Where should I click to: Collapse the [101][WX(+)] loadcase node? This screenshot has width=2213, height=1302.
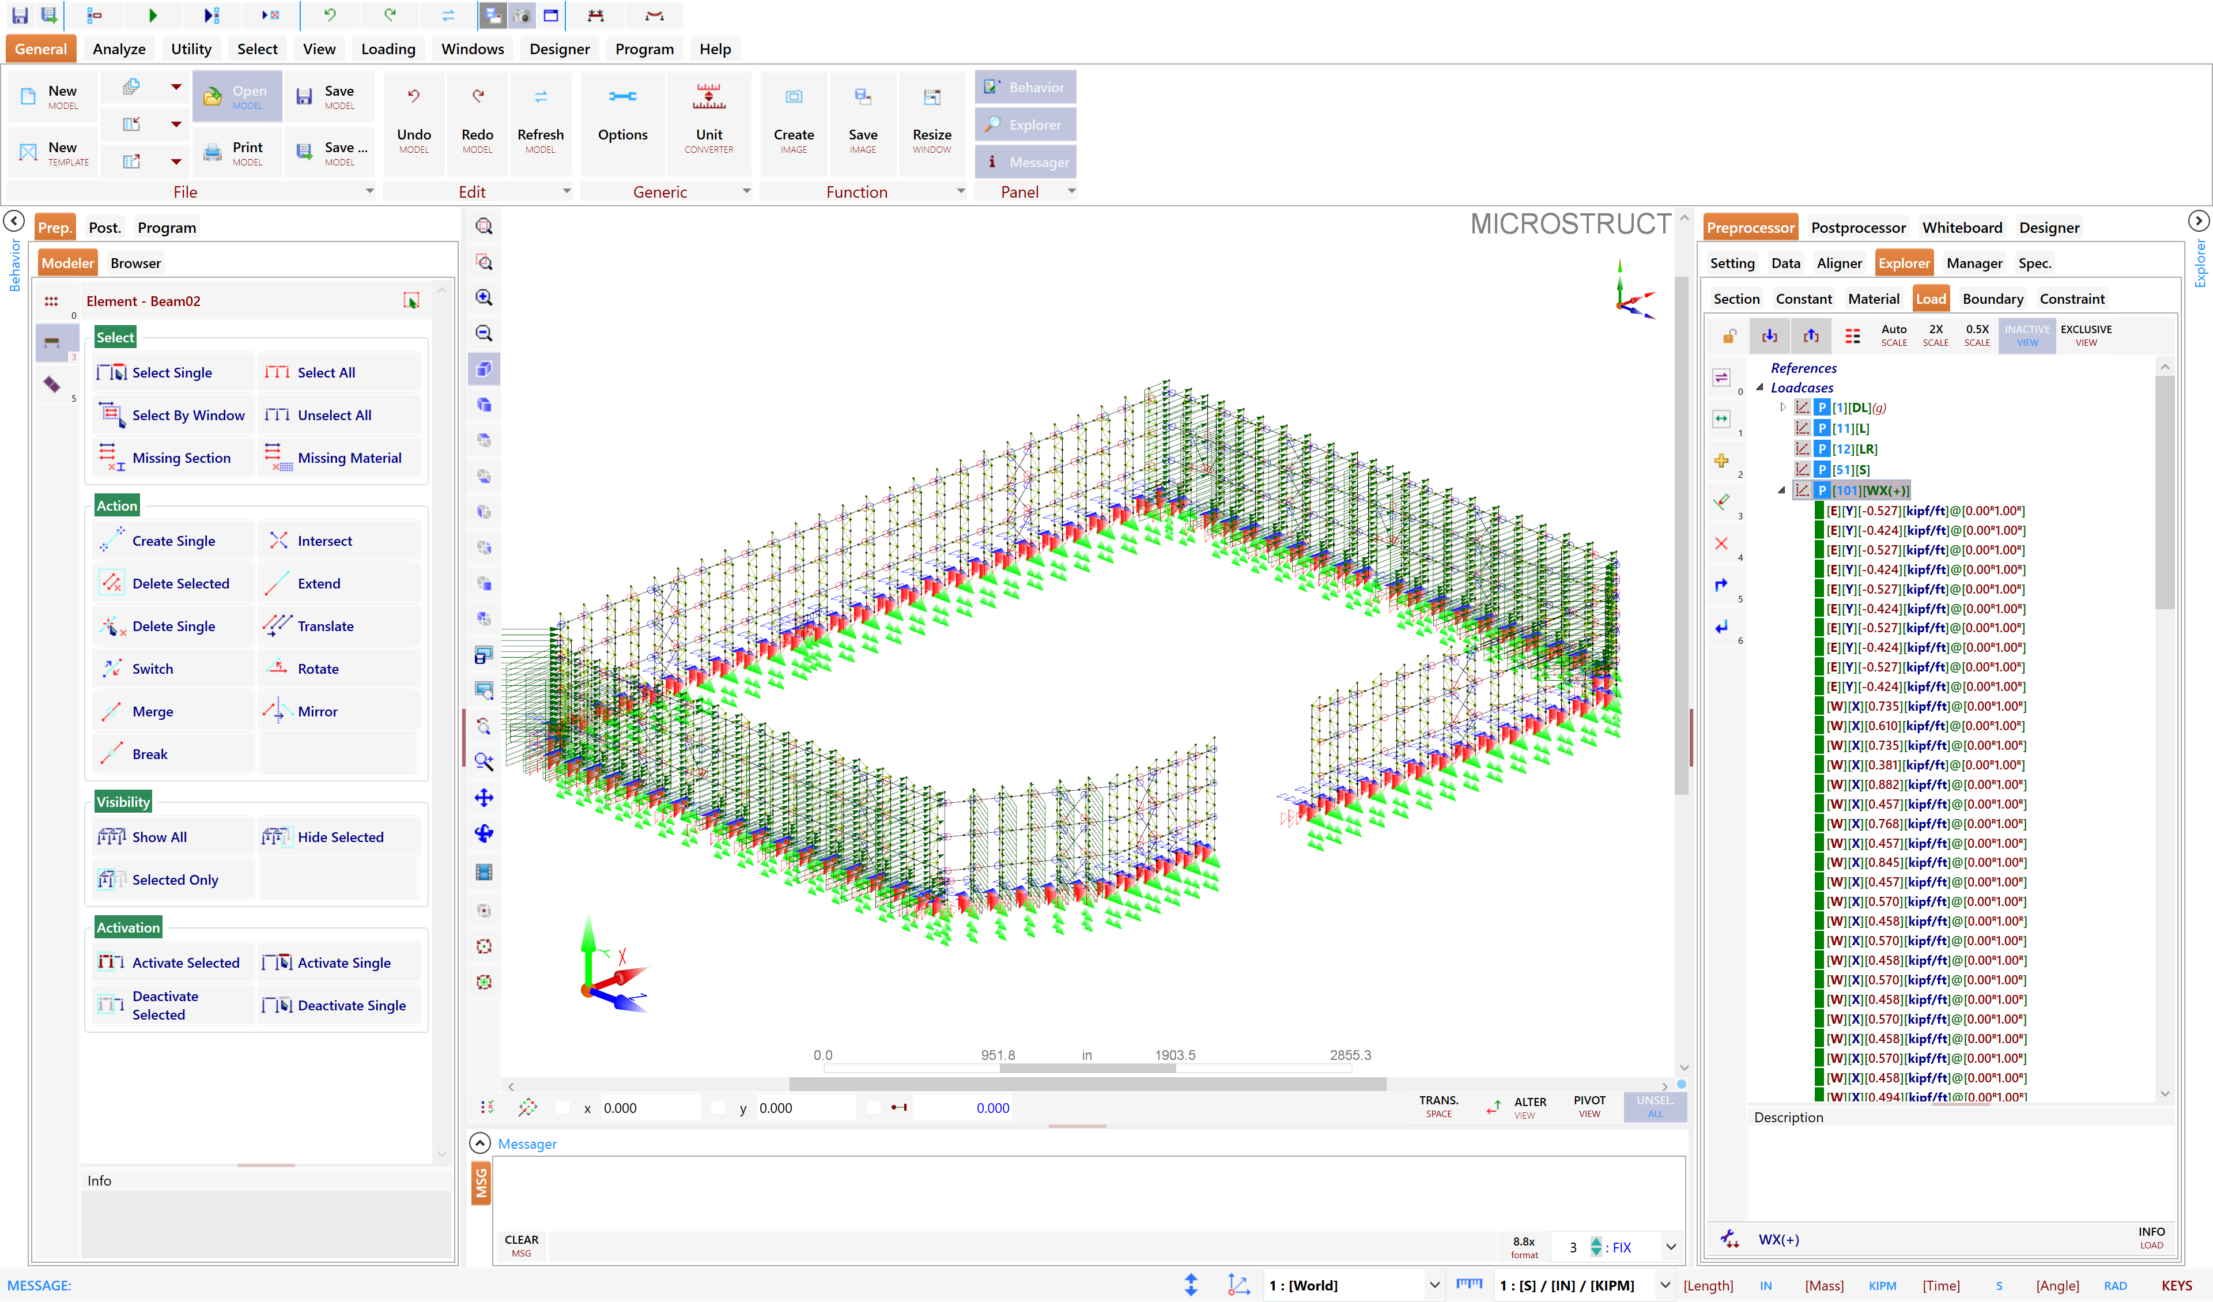point(1781,491)
